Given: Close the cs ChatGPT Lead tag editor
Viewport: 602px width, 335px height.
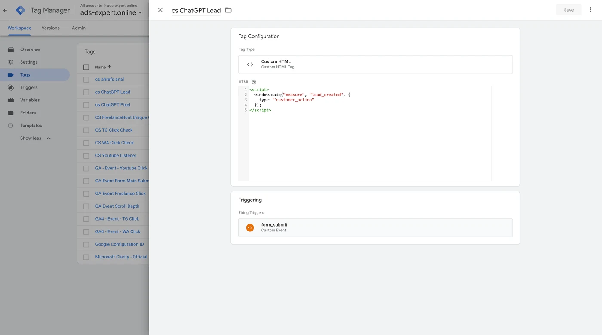Looking at the screenshot, I should click(x=160, y=10).
